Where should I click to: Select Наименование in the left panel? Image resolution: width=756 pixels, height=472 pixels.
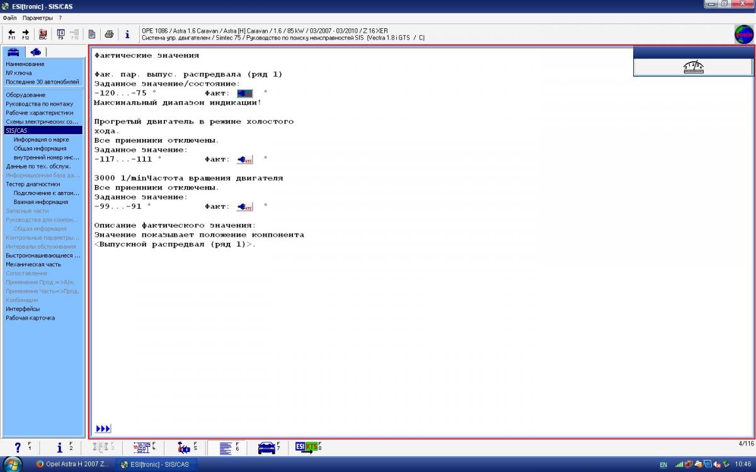click(25, 64)
